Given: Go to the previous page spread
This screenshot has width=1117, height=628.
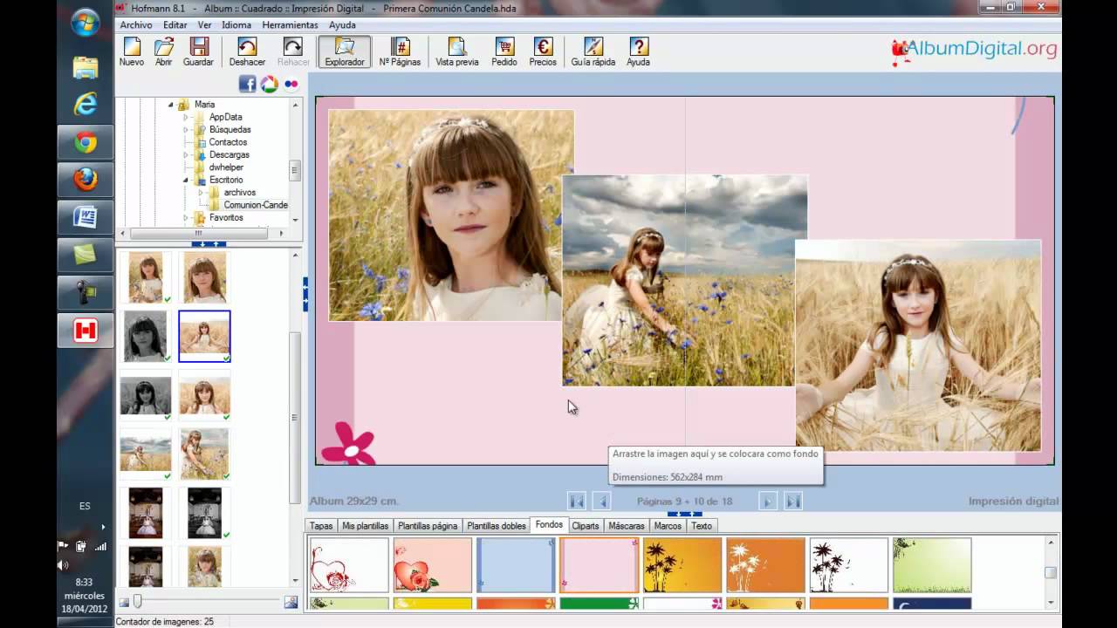Looking at the screenshot, I should (600, 501).
